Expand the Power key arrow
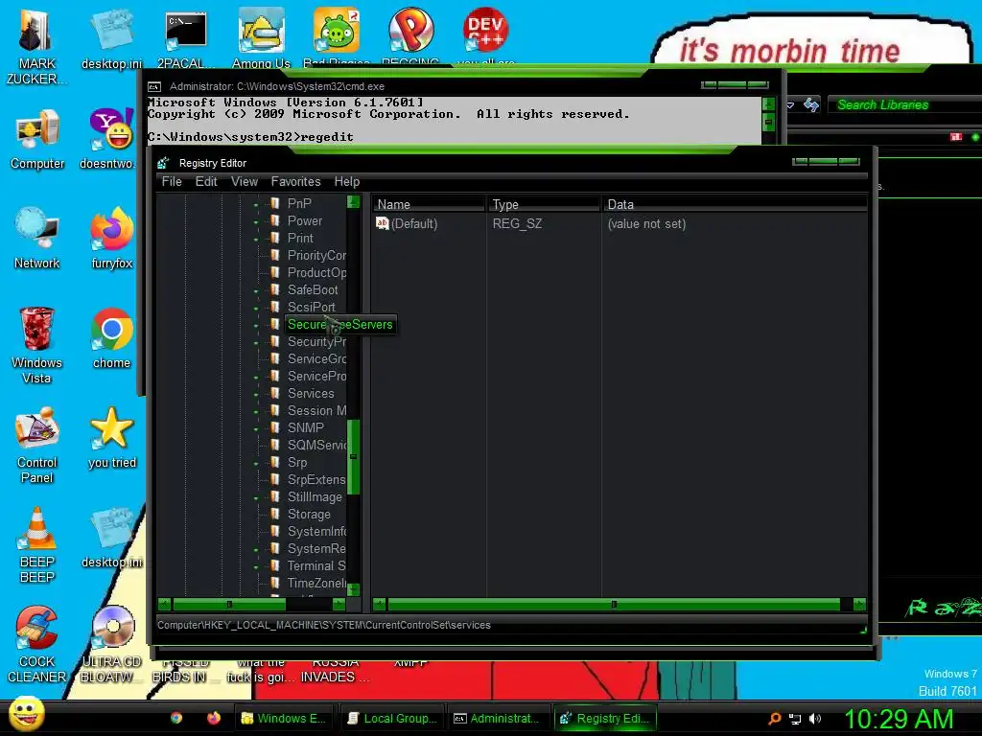Viewport: 982px width, 736px height. coord(256,222)
